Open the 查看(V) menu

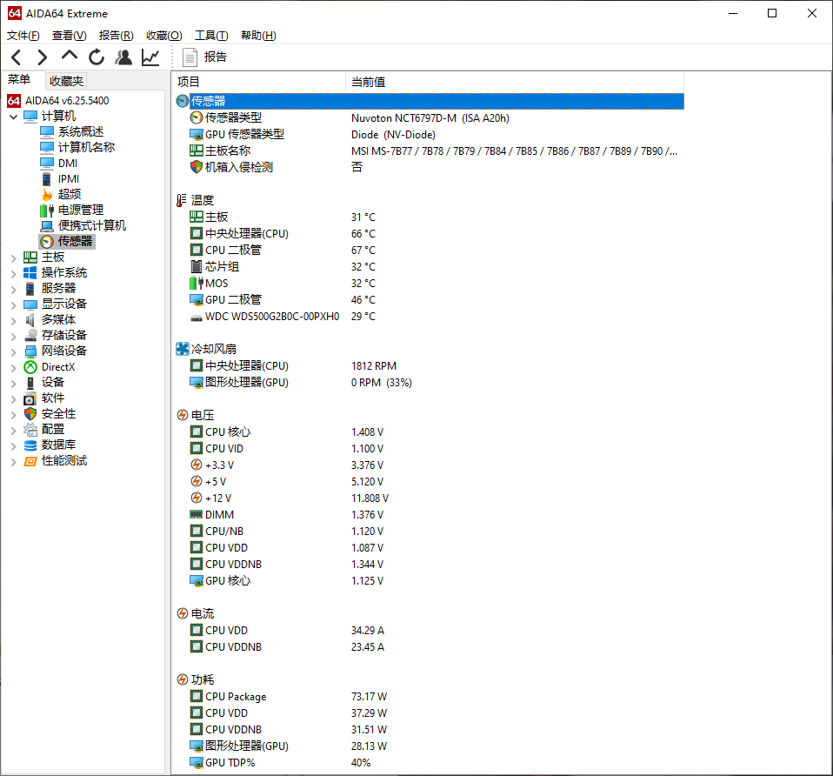point(69,36)
